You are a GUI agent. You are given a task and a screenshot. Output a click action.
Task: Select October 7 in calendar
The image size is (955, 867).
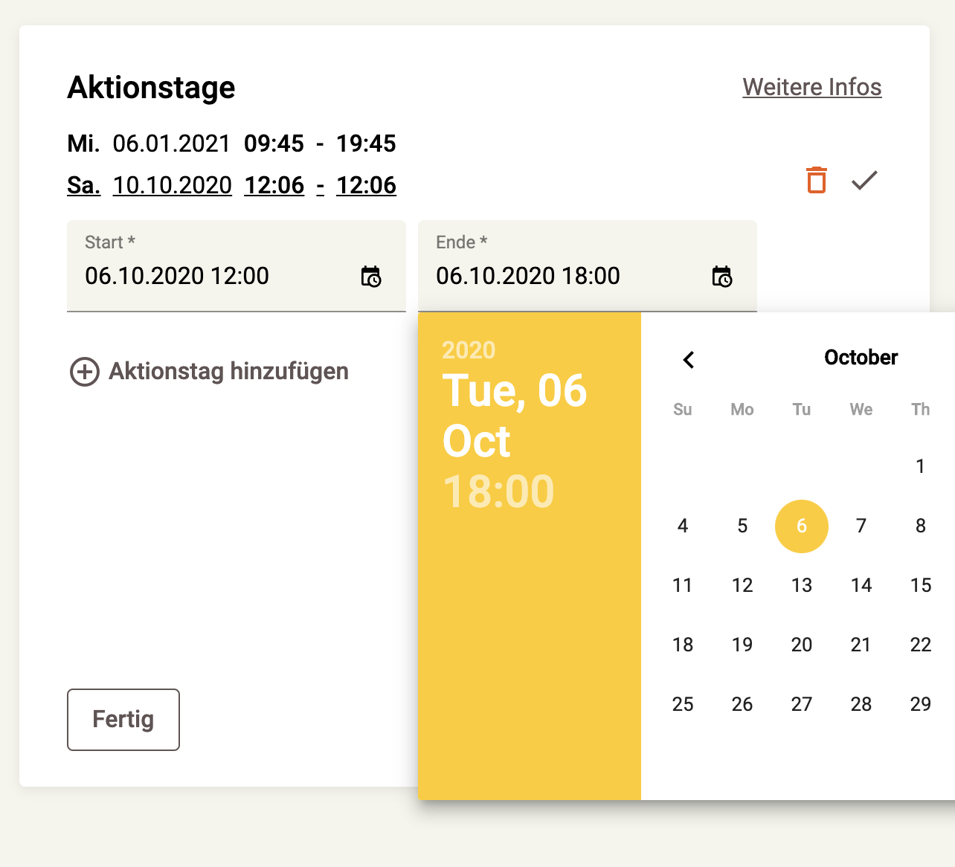click(861, 526)
